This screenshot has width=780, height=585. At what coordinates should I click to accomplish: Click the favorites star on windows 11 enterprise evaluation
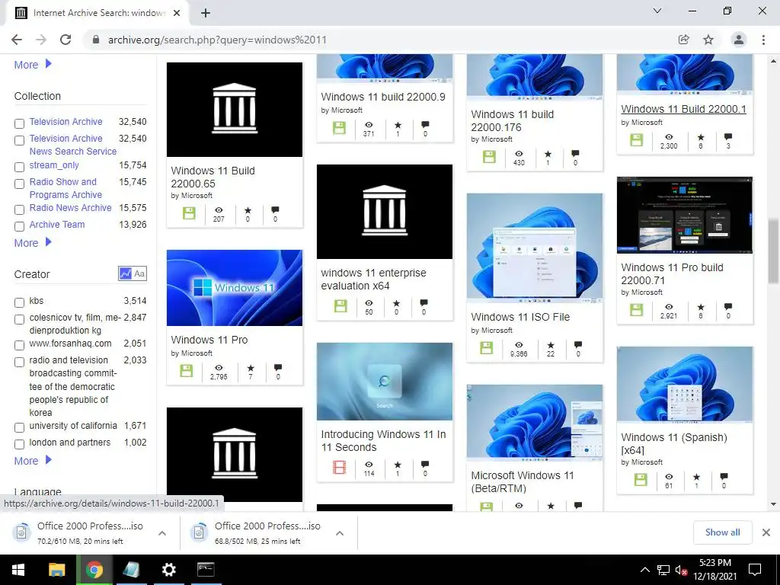396,303
